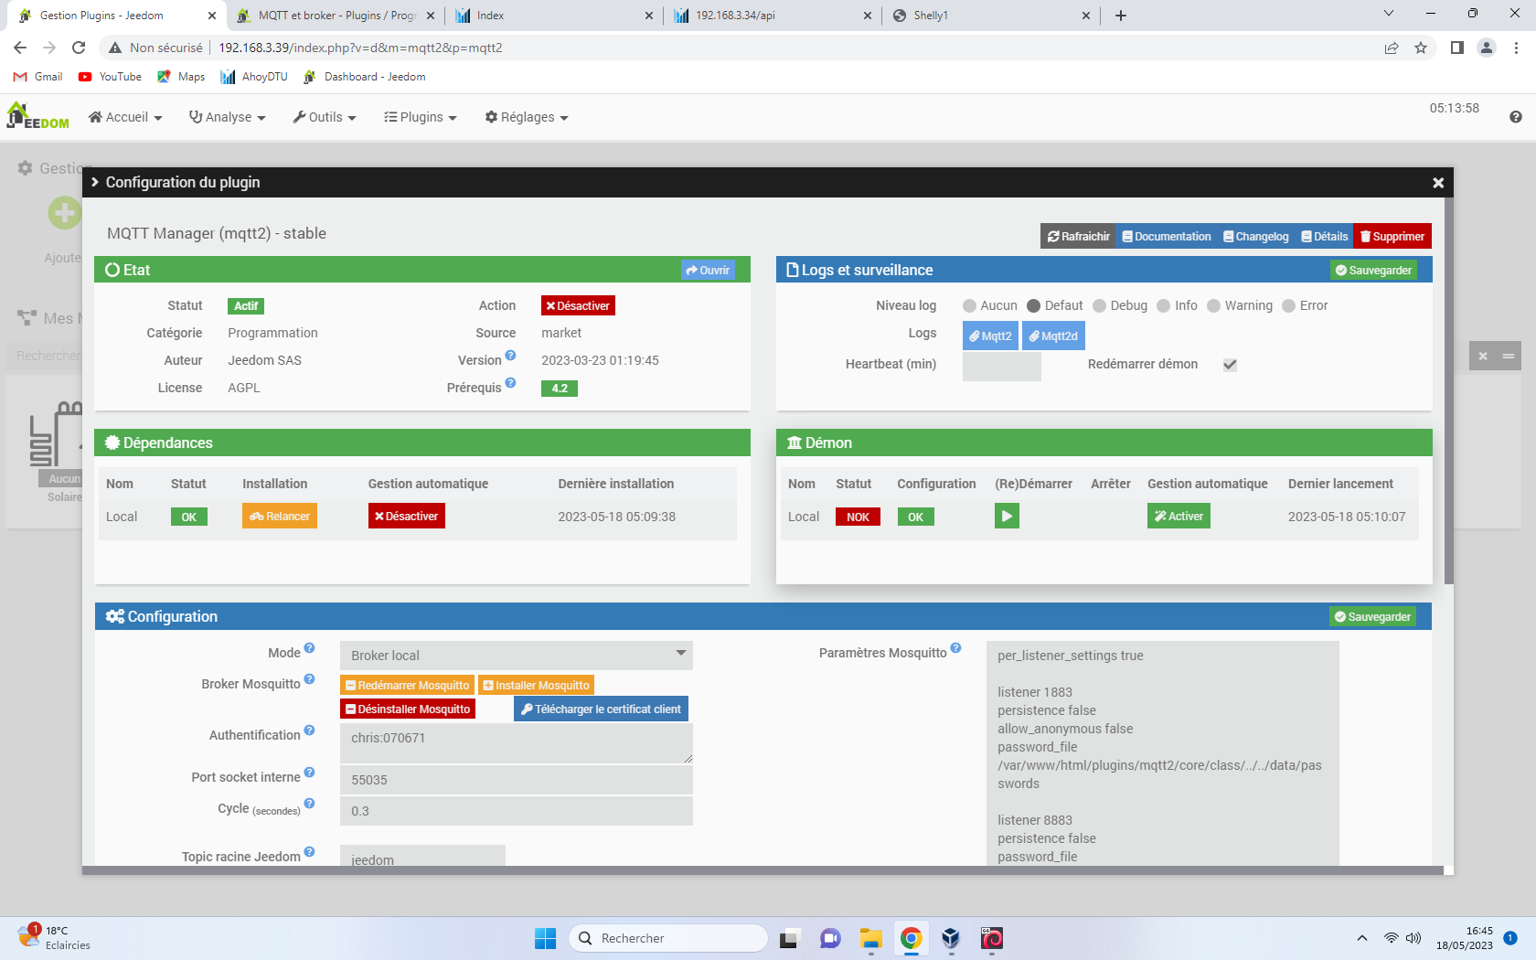This screenshot has height=960, width=1536.
Task: Open the weather widget on the taskbar
Action: (x=55, y=938)
